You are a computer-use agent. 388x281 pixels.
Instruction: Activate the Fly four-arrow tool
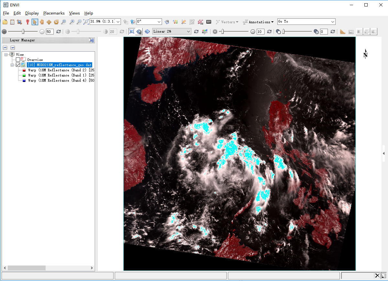(49, 22)
